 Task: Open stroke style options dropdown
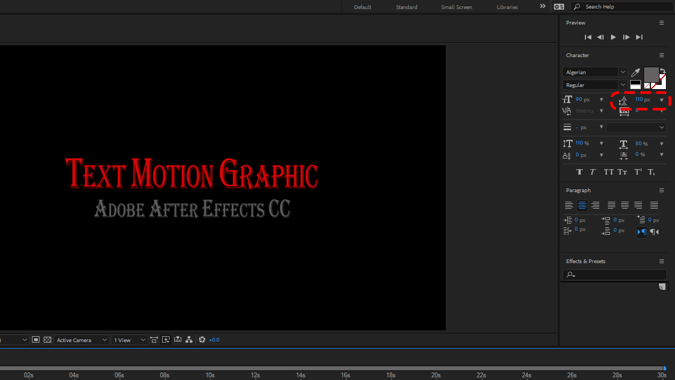[636, 127]
